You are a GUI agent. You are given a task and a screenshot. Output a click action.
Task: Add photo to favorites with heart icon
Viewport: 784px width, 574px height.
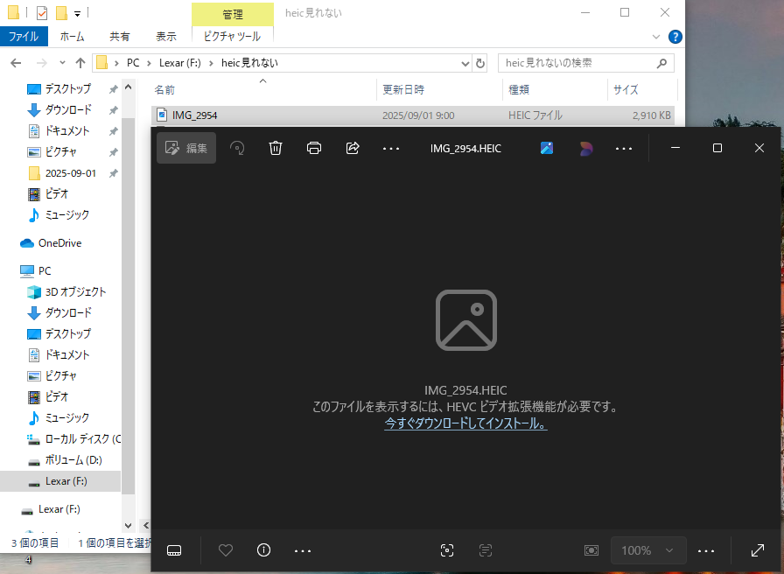tap(226, 550)
